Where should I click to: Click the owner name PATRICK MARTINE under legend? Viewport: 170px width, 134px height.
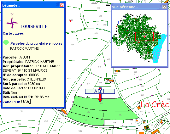[x=24, y=48]
